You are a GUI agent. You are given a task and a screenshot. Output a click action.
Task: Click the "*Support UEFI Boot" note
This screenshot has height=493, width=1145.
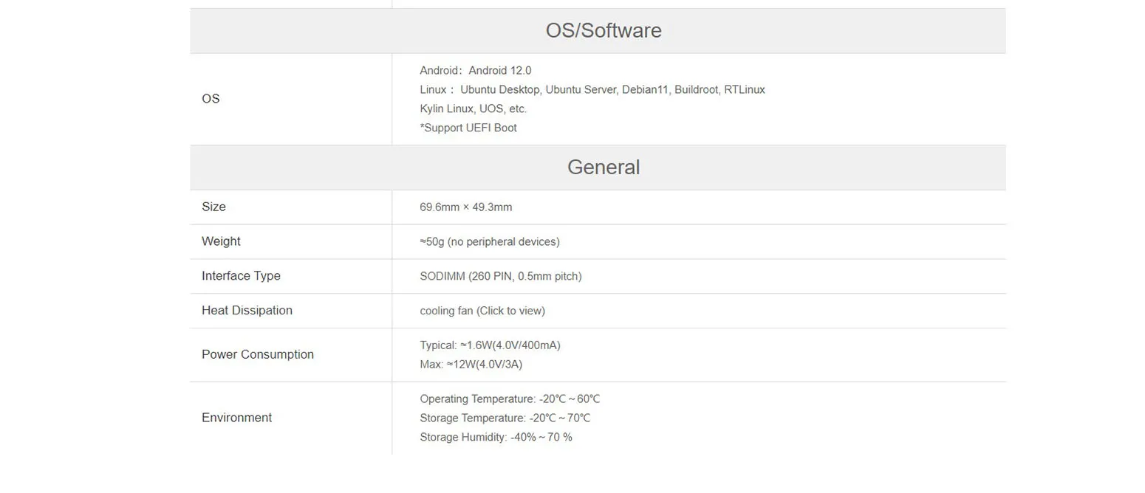(x=468, y=128)
